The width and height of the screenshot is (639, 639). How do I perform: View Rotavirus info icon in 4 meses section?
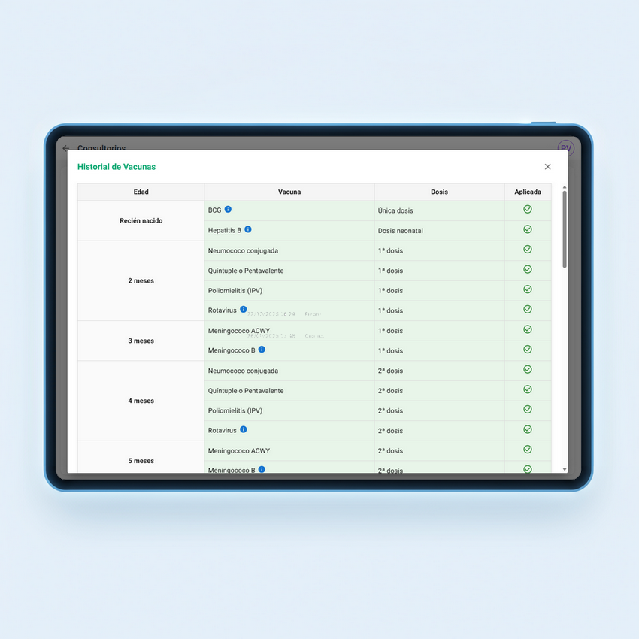[243, 430]
